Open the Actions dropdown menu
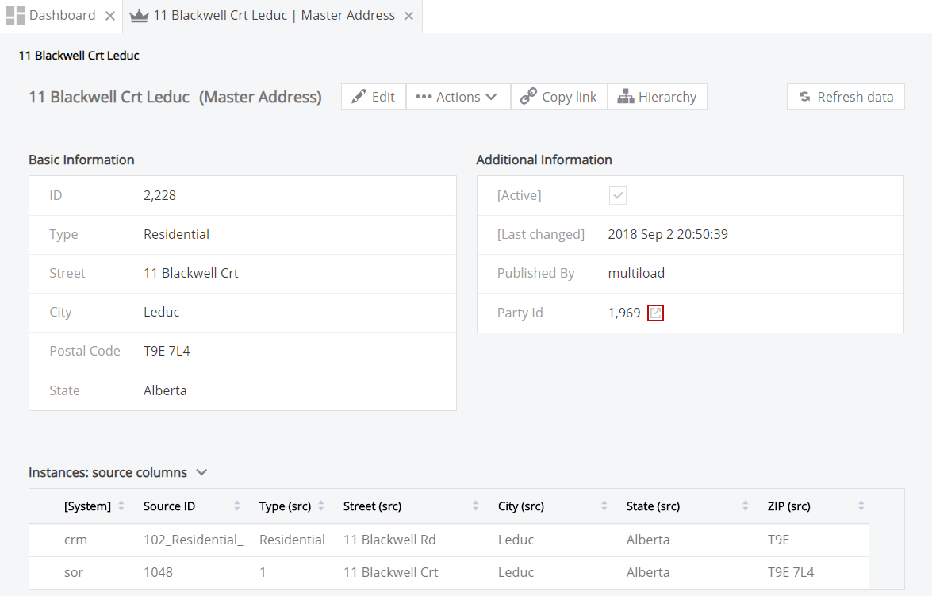 tap(458, 97)
